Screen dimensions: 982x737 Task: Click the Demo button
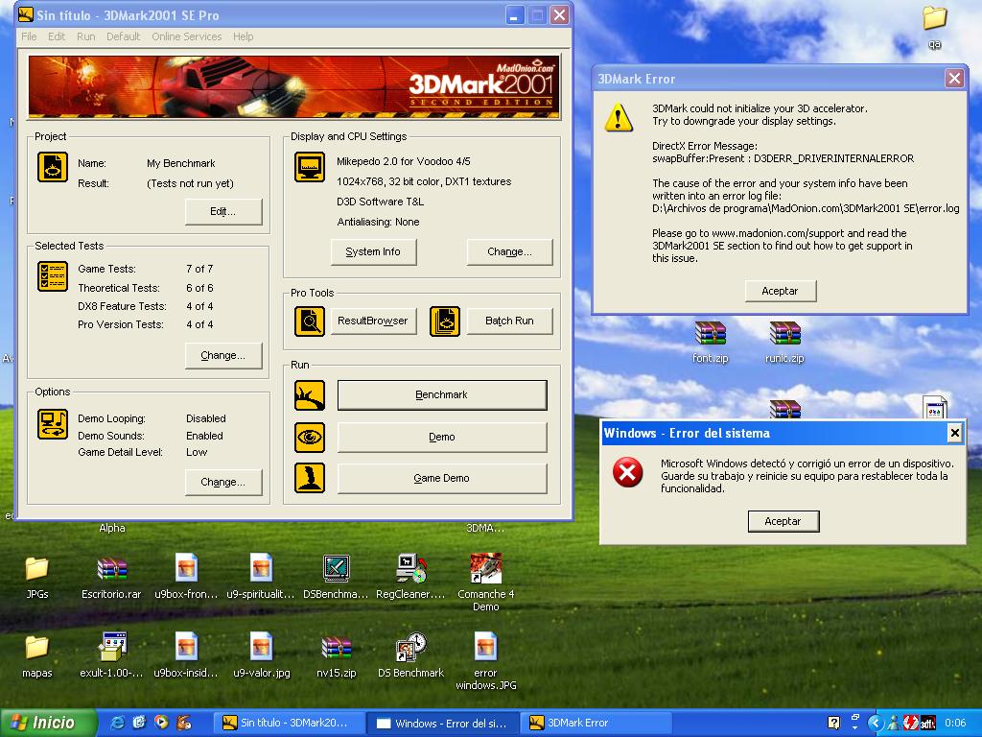(x=442, y=438)
